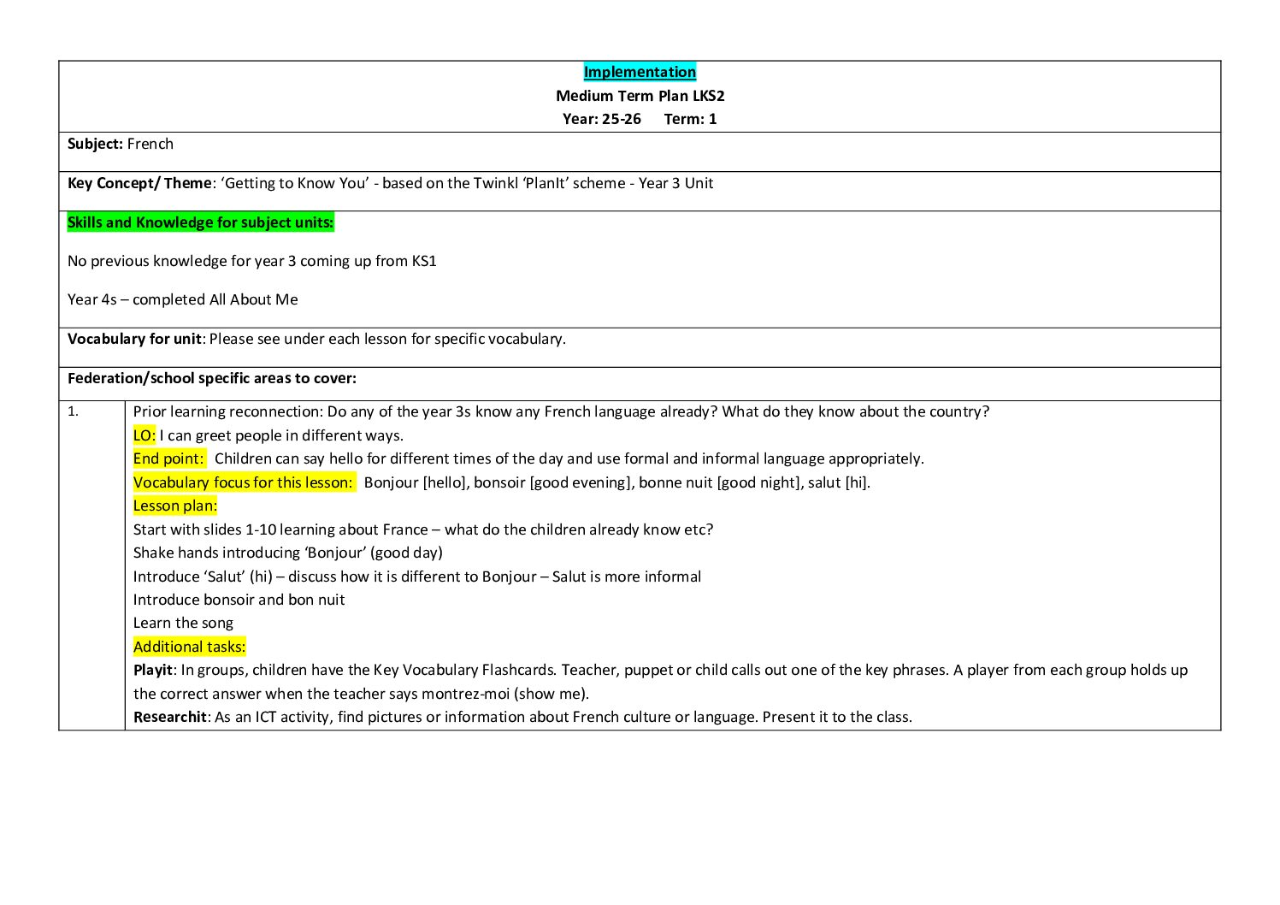
Task: Click the Year: 25-26 text
Action: point(601,119)
